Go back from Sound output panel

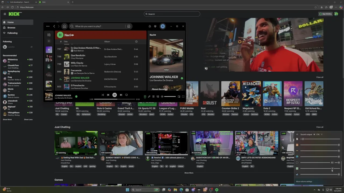pyautogui.click(x=297, y=134)
